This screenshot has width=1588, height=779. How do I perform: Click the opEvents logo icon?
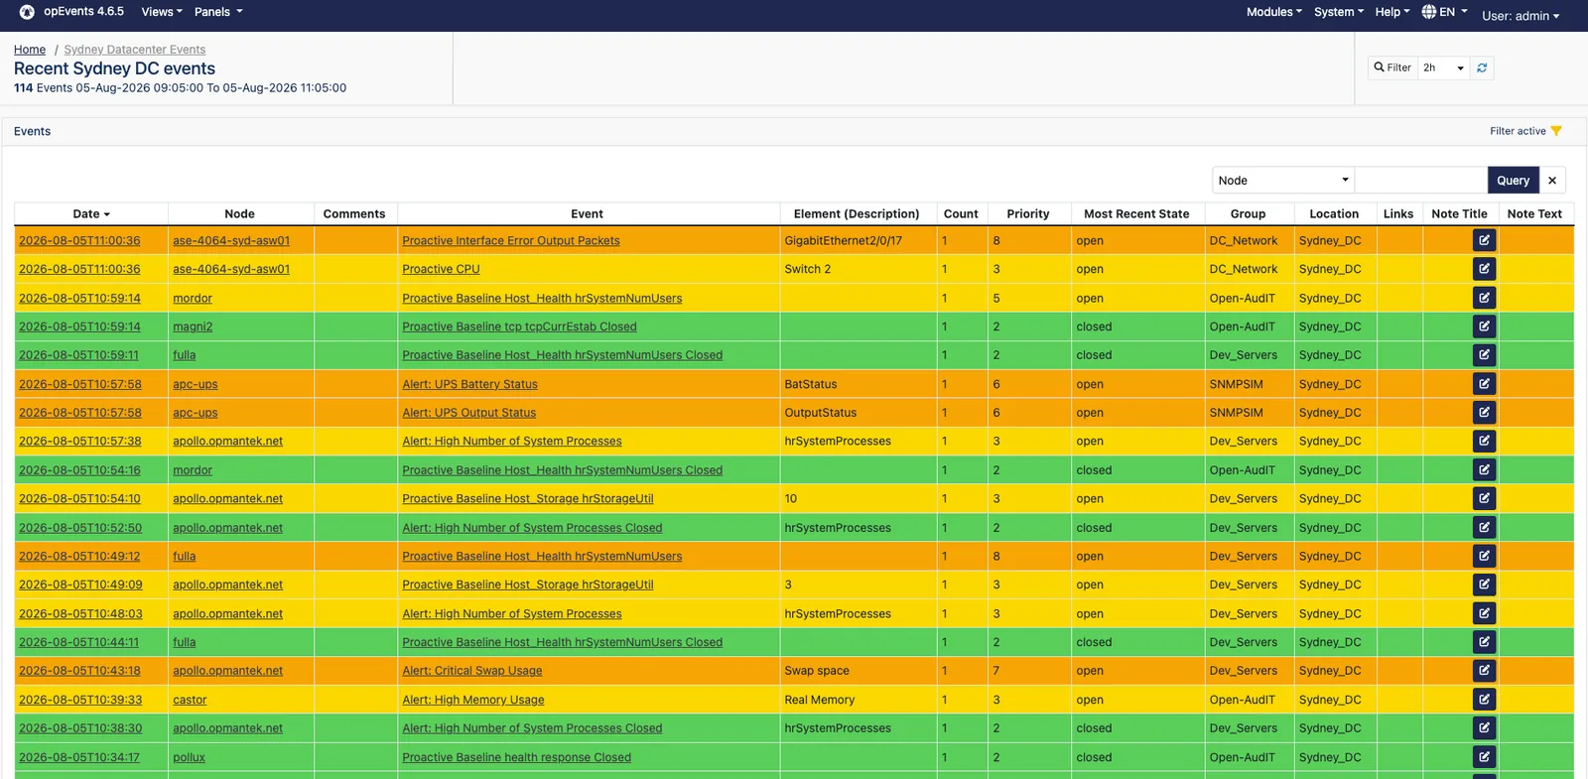[x=27, y=12]
